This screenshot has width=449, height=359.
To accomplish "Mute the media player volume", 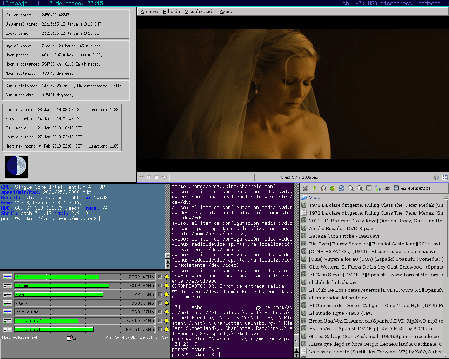I will coord(436,177).
